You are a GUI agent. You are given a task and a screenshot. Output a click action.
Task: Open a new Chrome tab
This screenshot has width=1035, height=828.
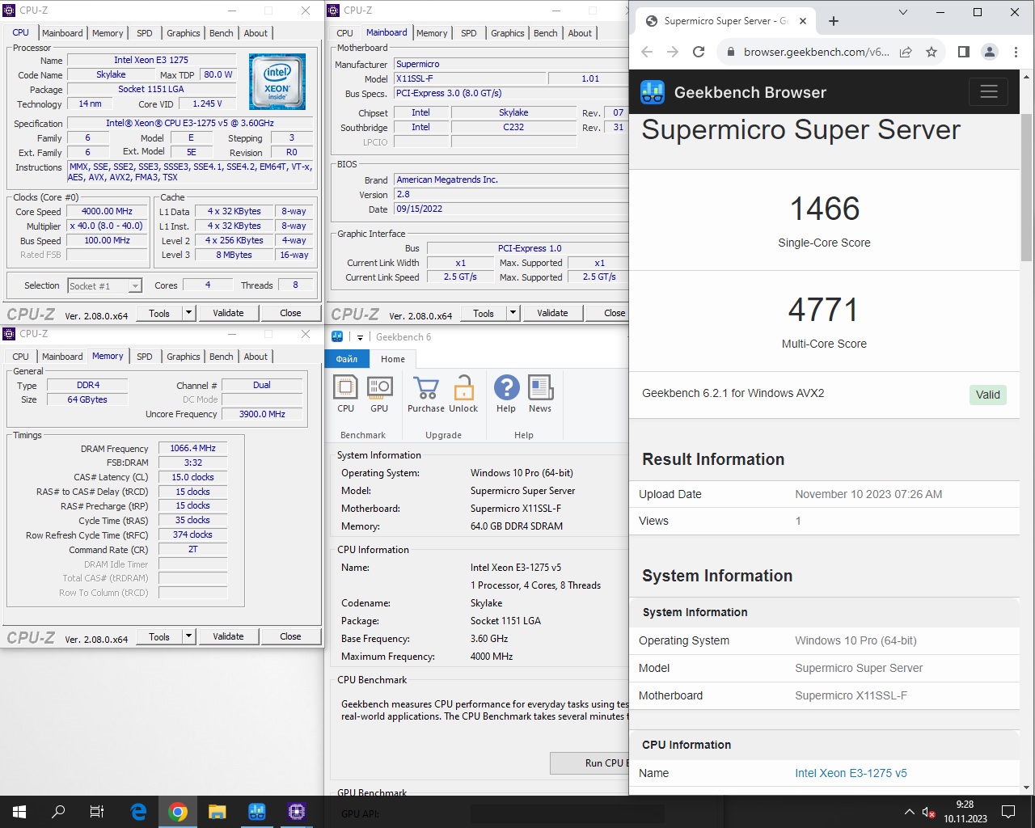[834, 21]
